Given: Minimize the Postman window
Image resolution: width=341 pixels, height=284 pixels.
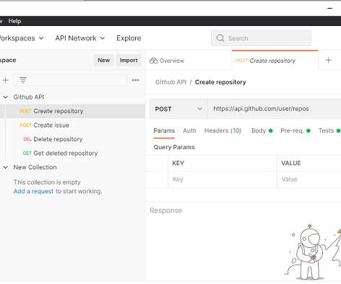Looking at the screenshot, I should [330, 8].
